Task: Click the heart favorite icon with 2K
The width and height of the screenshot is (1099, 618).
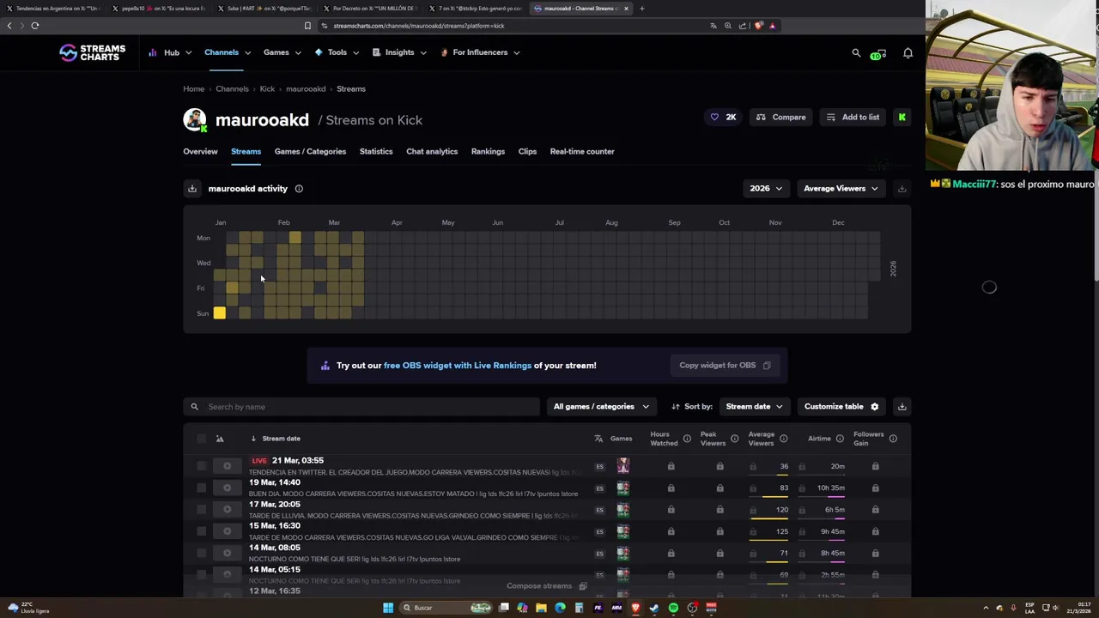Action: click(x=722, y=117)
